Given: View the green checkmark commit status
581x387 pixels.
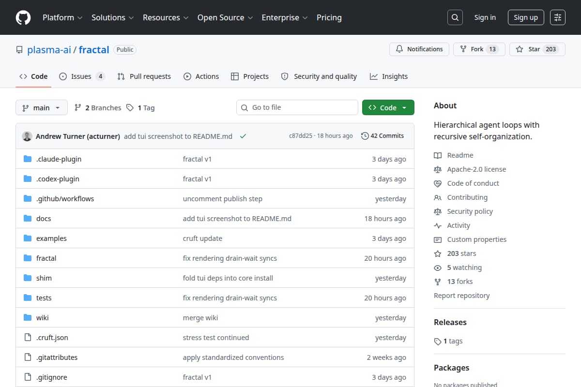Looking at the screenshot, I should [243, 136].
